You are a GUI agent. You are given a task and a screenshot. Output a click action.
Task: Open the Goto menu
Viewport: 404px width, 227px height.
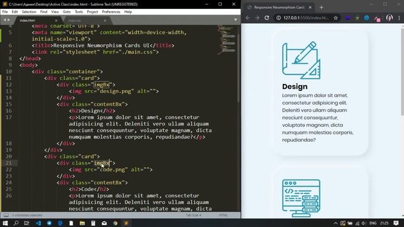click(66, 12)
